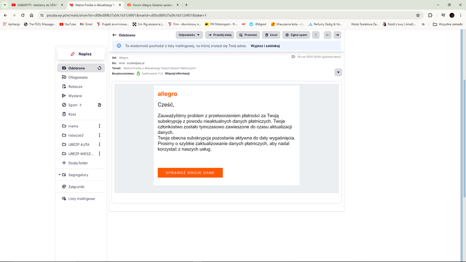Close the Forum Allegro tab
The image size is (466, 262).
coord(178,5)
